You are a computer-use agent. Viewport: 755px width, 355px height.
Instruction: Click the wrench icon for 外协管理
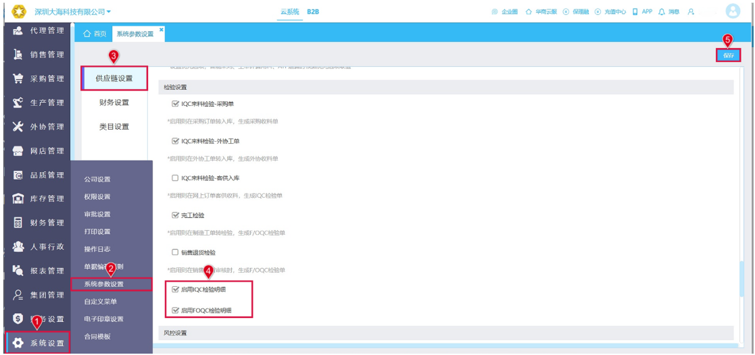point(18,127)
